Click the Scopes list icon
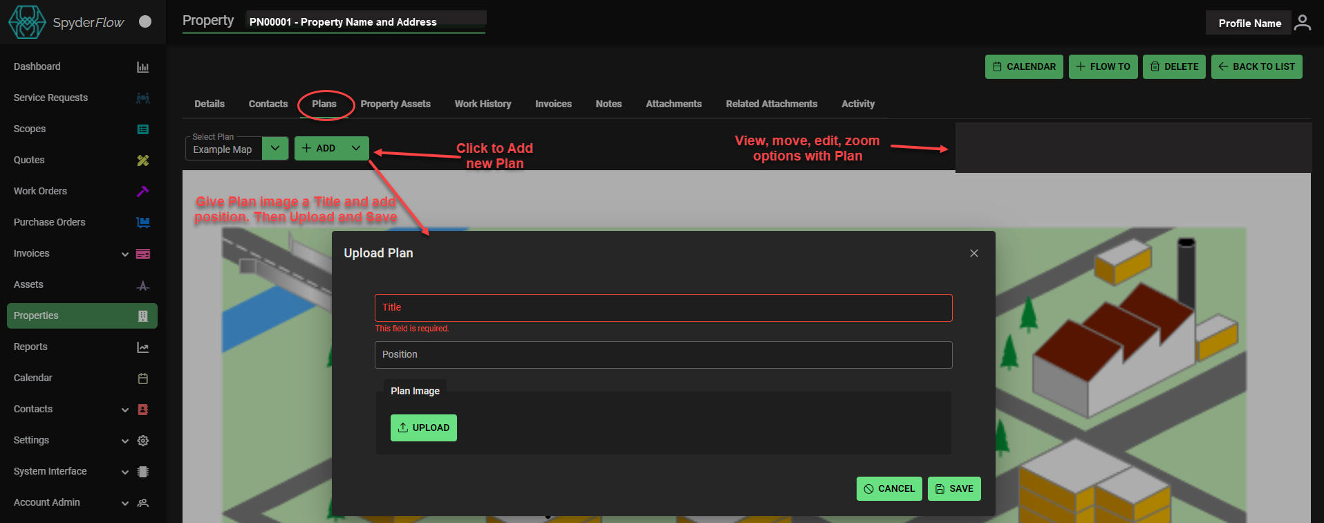 pos(142,129)
